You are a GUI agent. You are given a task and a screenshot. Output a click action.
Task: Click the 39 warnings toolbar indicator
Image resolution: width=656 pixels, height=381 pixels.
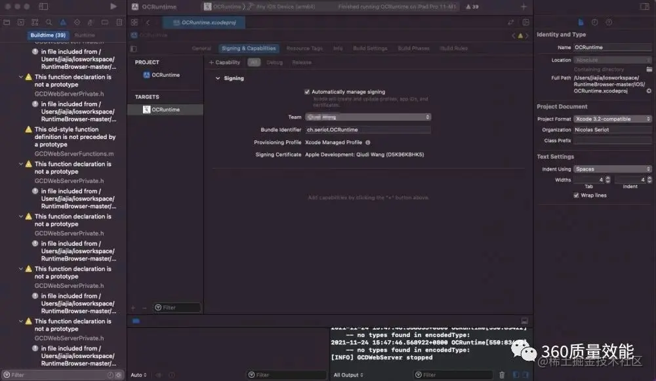472,7
